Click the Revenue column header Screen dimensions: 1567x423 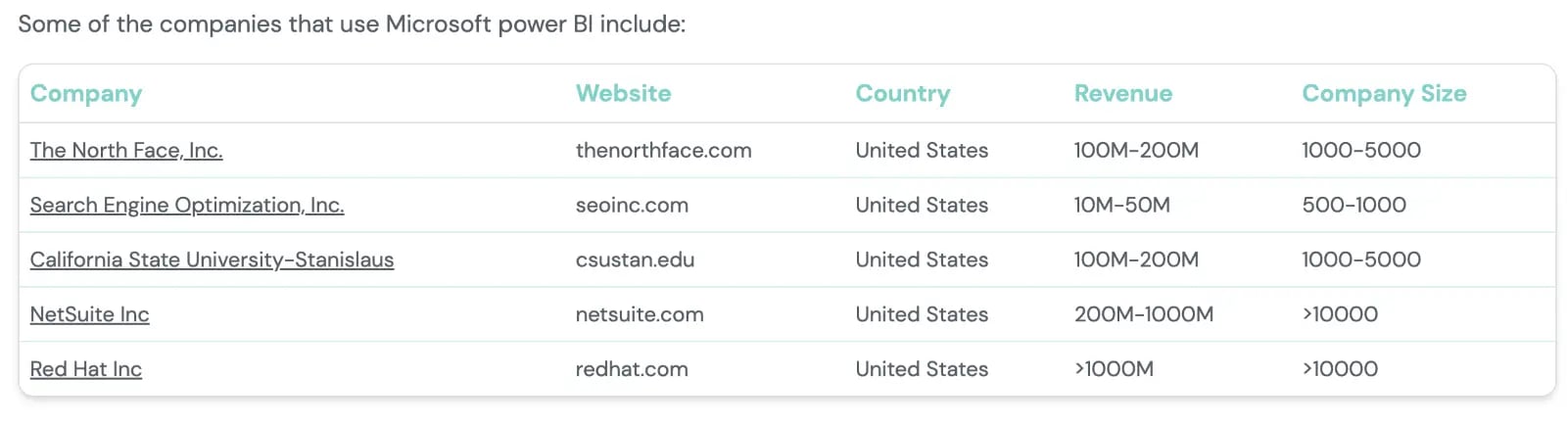click(1123, 93)
